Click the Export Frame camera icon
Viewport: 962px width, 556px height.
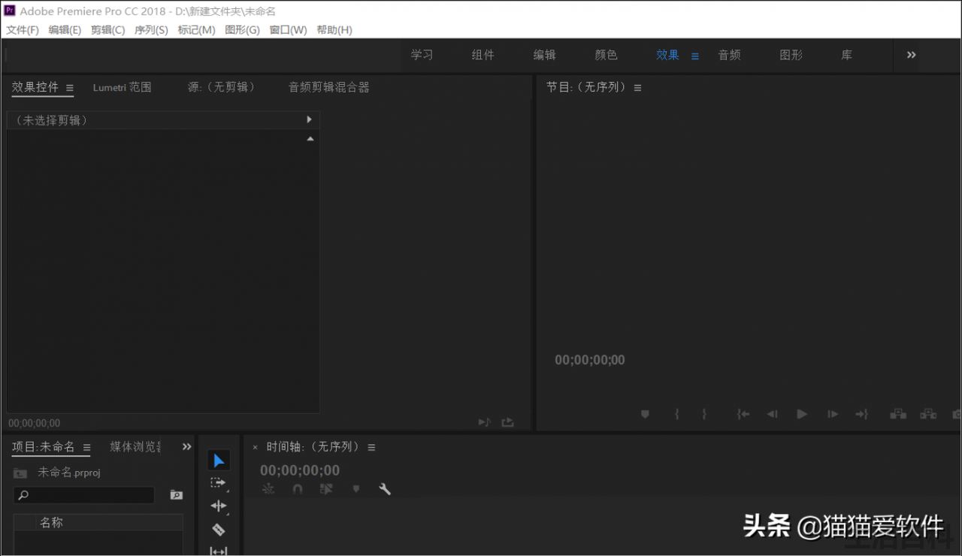[x=957, y=414]
